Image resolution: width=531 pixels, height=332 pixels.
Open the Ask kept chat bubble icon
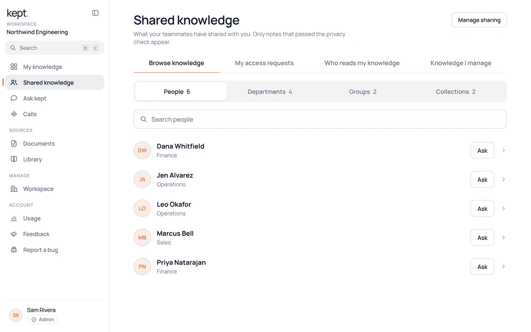pos(14,98)
